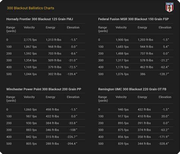This screenshot has width=180, height=154.
Task: Click the 300 Blackout Ballistics Charts title
Action: point(30,8)
